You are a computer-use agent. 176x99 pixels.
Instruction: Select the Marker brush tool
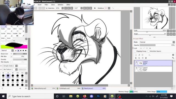pos(4,30)
